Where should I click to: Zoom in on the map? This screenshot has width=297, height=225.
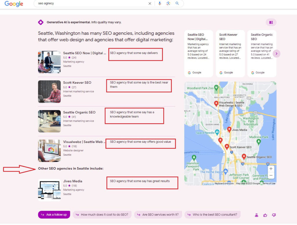271,169
